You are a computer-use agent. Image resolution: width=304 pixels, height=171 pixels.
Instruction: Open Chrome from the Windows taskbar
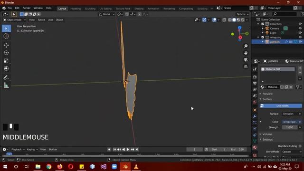click(x=49, y=167)
